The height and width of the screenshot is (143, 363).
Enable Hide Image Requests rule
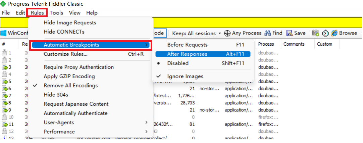[91, 23]
